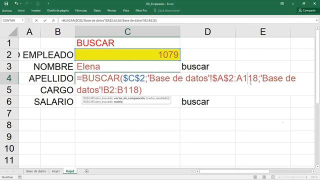The image size is (320, 180).
Task: Open the ribbon display options icon
Action: pyautogui.click(x=282, y=3)
